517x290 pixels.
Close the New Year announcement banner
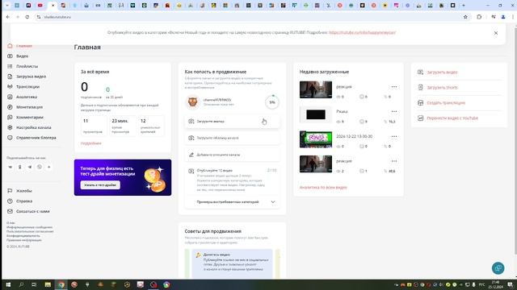click(496, 33)
